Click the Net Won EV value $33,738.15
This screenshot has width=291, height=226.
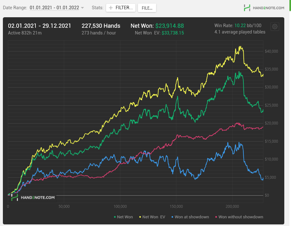click(x=173, y=33)
